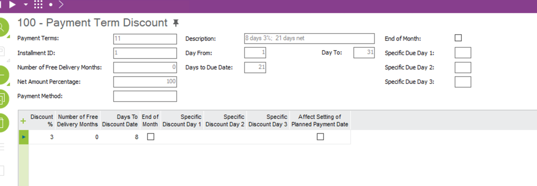The width and height of the screenshot is (537, 186).
Task: Click the Payment Terms field
Action: coord(145,39)
